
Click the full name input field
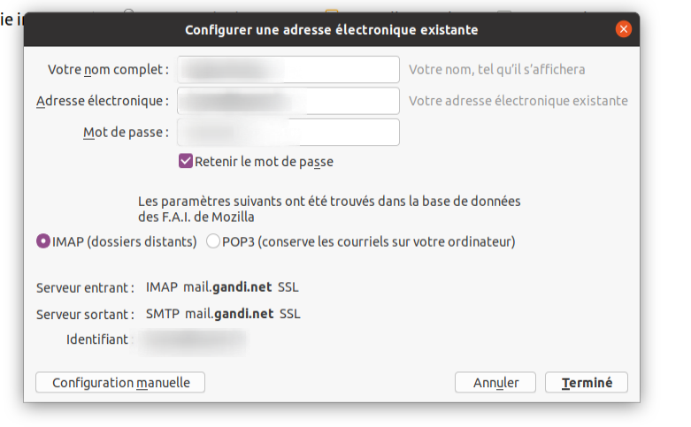tap(288, 70)
